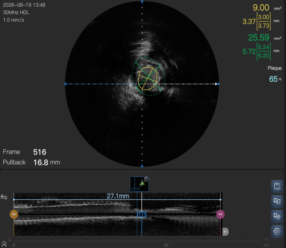Screen dimensions: 286x248
Task: Click the plaque burden value 65
Action: pyautogui.click(x=273, y=79)
